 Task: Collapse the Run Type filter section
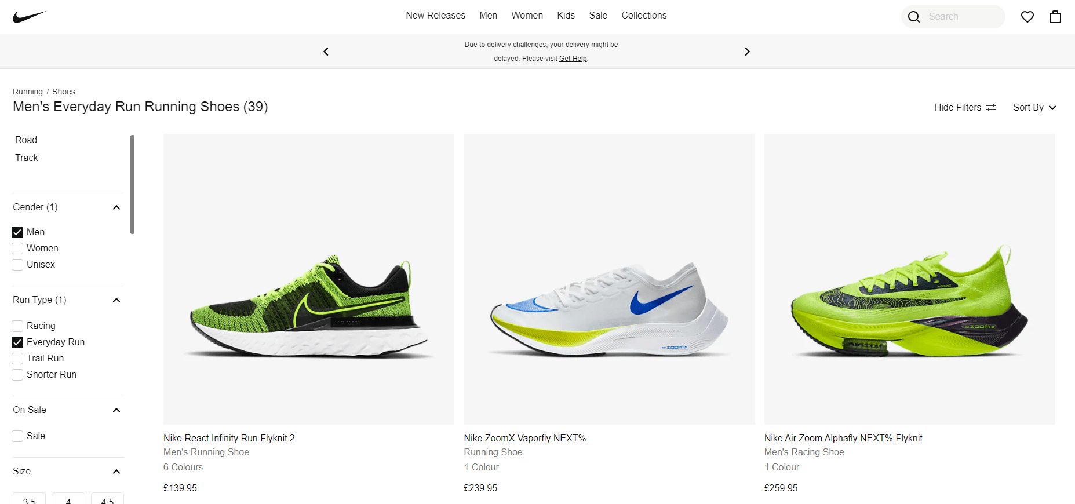click(x=116, y=300)
